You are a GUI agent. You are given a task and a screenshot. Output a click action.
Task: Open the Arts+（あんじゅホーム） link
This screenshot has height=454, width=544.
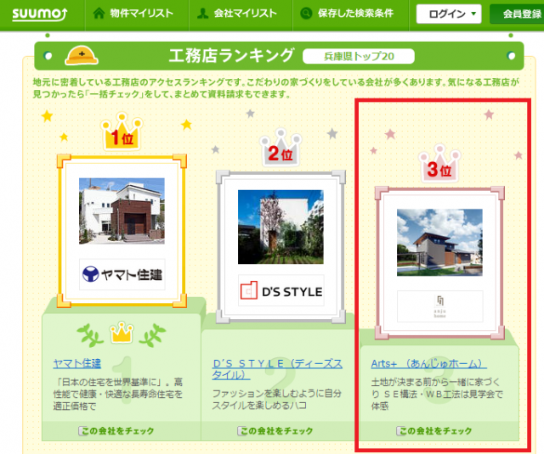click(428, 363)
